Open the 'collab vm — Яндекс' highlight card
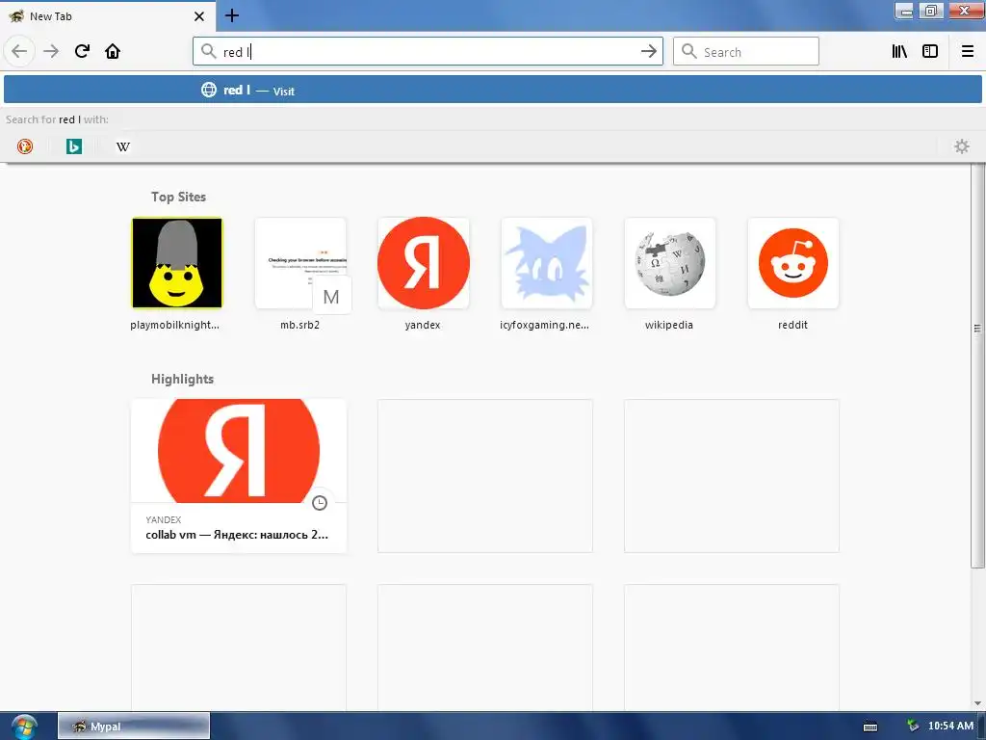The height and width of the screenshot is (740, 986). coord(239,476)
